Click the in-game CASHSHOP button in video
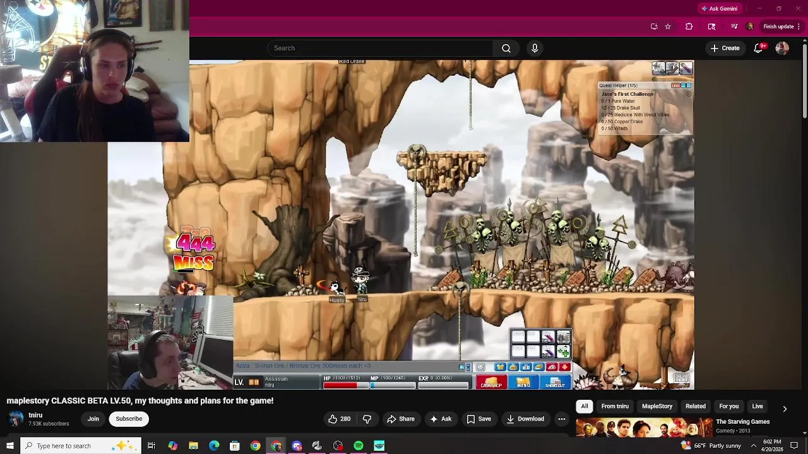The height and width of the screenshot is (454, 808). pos(491,383)
